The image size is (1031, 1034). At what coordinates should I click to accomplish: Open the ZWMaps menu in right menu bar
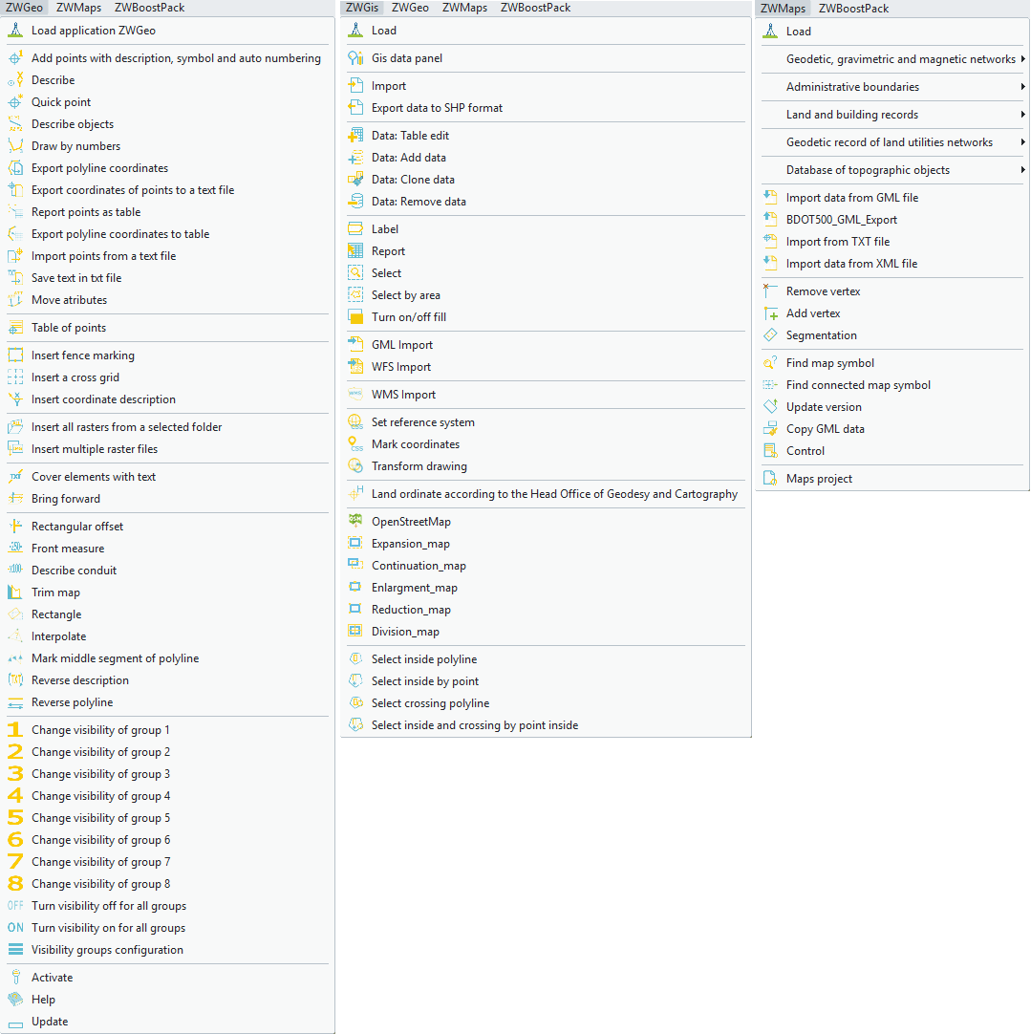pos(783,9)
